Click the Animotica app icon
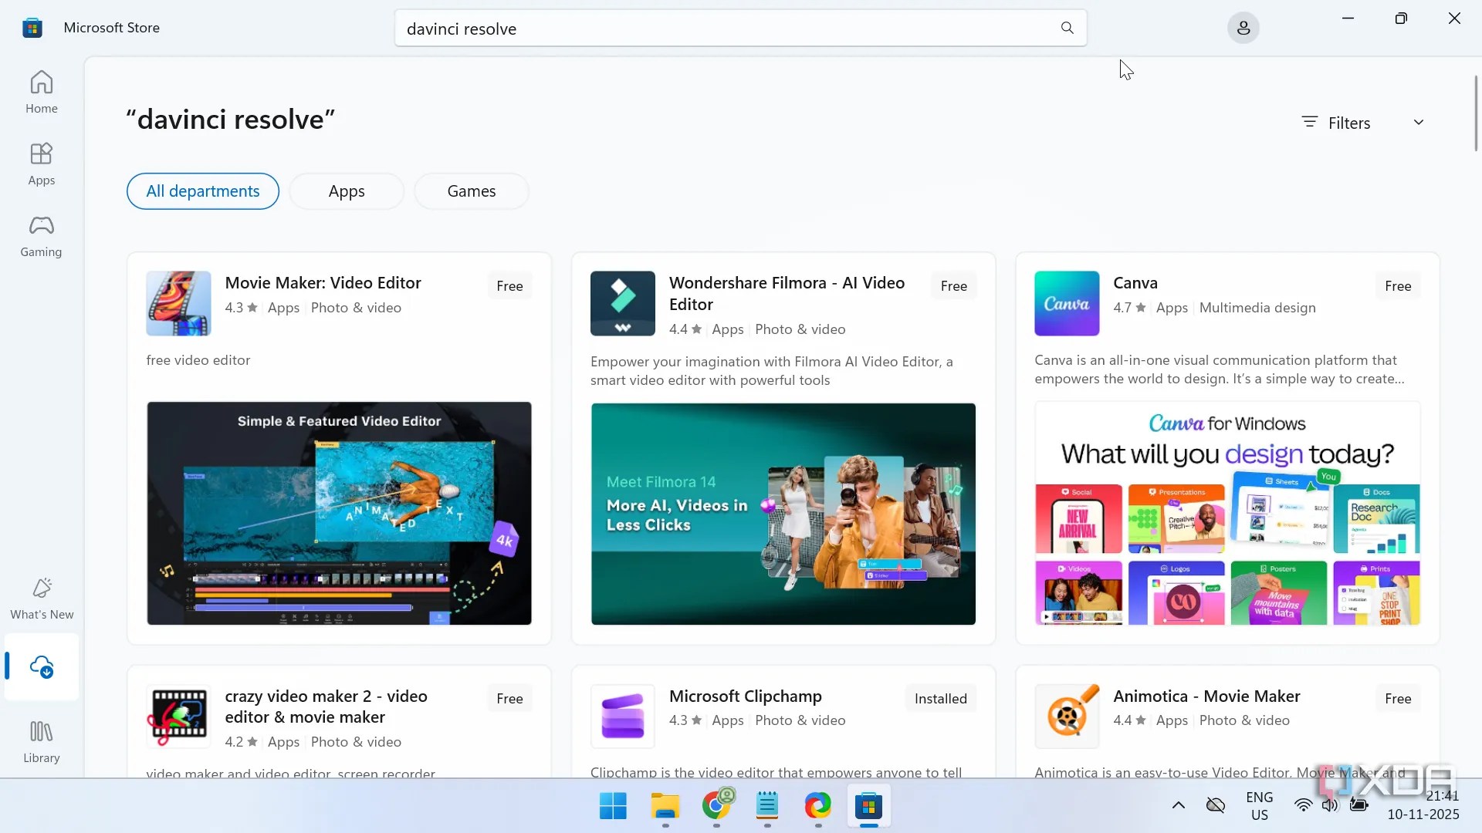Image resolution: width=1482 pixels, height=833 pixels. pyautogui.click(x=1066, y=717)
